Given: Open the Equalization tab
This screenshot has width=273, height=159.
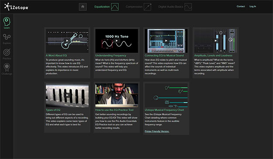Looking at the screenshot, I should pyautogui.click(x=102, y=7).
